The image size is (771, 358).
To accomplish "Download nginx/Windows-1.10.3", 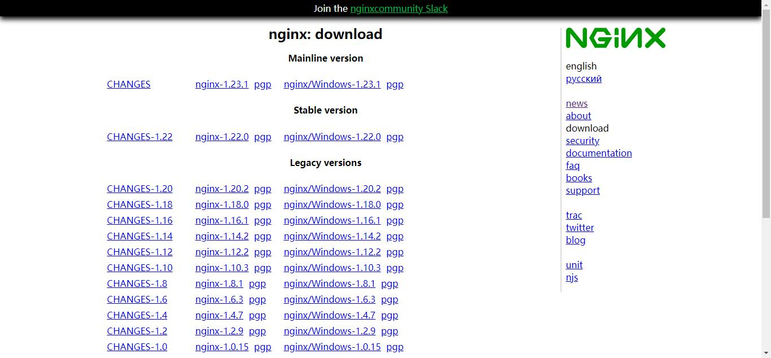I will click(332, 268).
